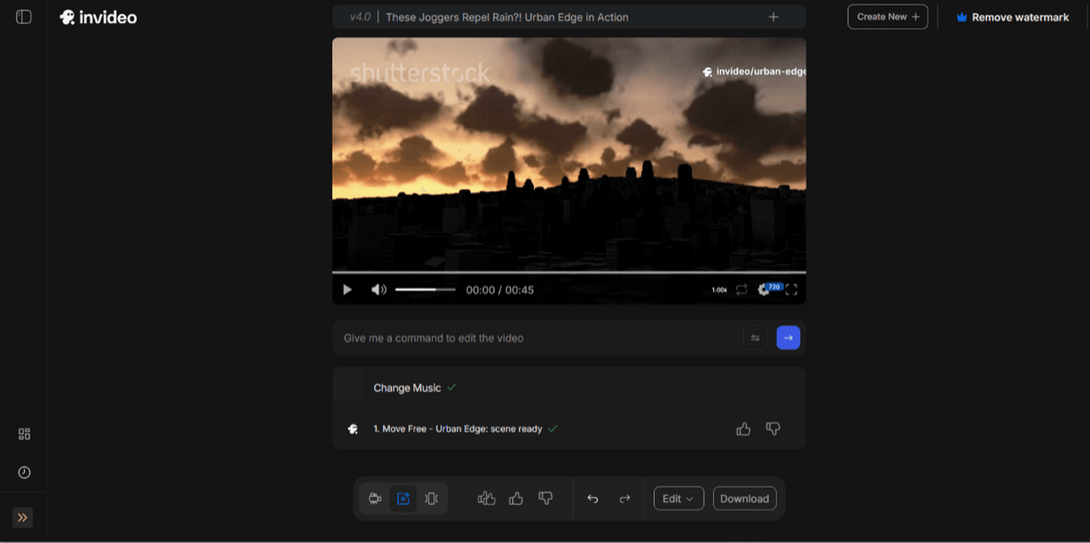Enter fullscreen video mode
The width and height of the screenshot is (1090, 543).
(x=791, y=289)
